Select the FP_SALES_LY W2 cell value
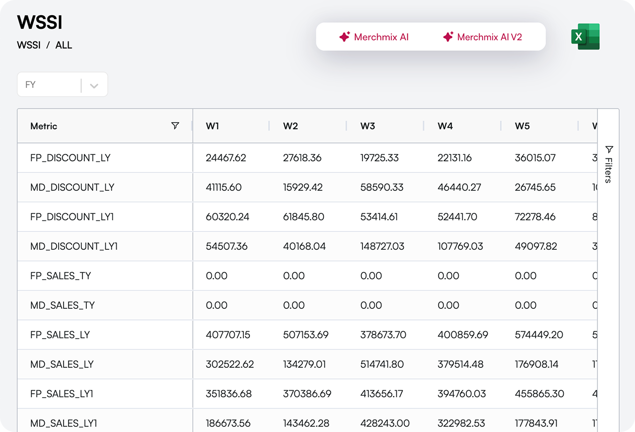This screenshot has height=432, width=635. [306, 335]
